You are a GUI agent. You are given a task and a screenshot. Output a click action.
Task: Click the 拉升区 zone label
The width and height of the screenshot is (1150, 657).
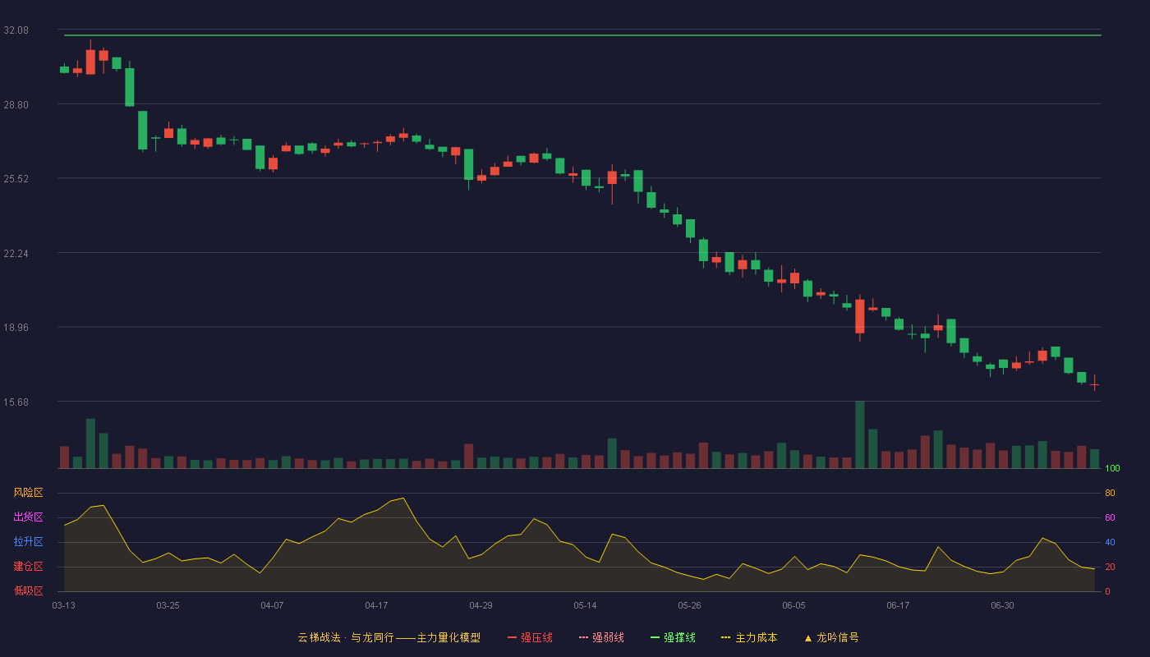point(28,542)
